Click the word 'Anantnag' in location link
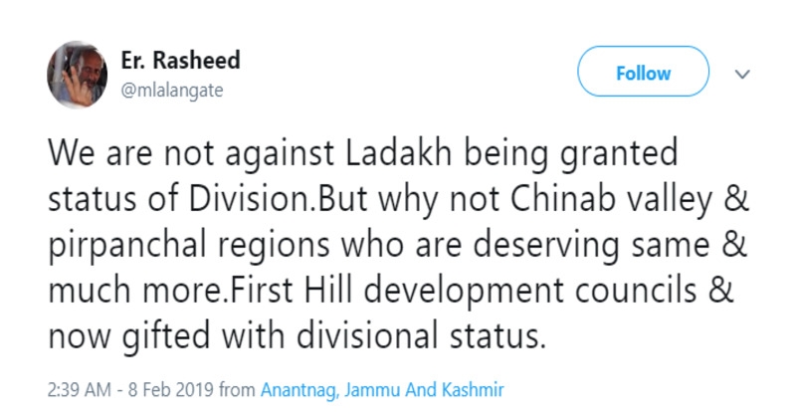The image size is (798, 418). click(299, 390)
